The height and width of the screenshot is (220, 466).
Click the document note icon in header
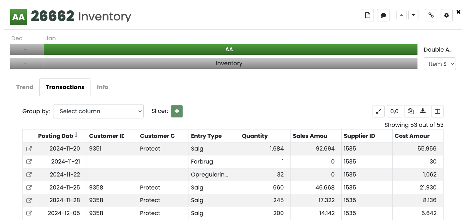pos(368,15)
